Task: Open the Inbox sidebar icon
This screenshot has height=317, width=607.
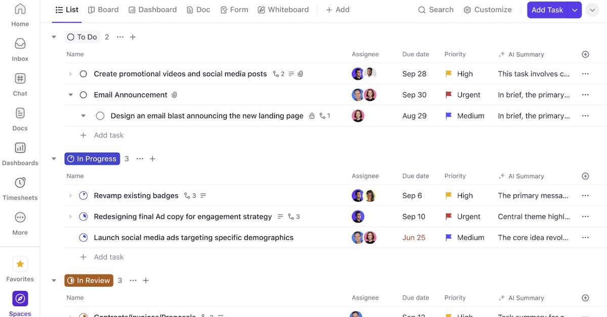Action: 20,43
